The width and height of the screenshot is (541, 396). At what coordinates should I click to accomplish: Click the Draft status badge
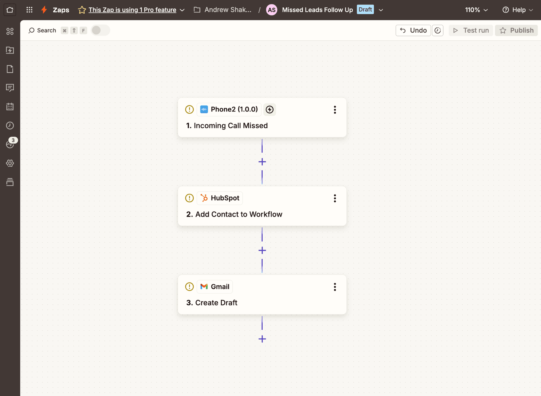point(365,10)
